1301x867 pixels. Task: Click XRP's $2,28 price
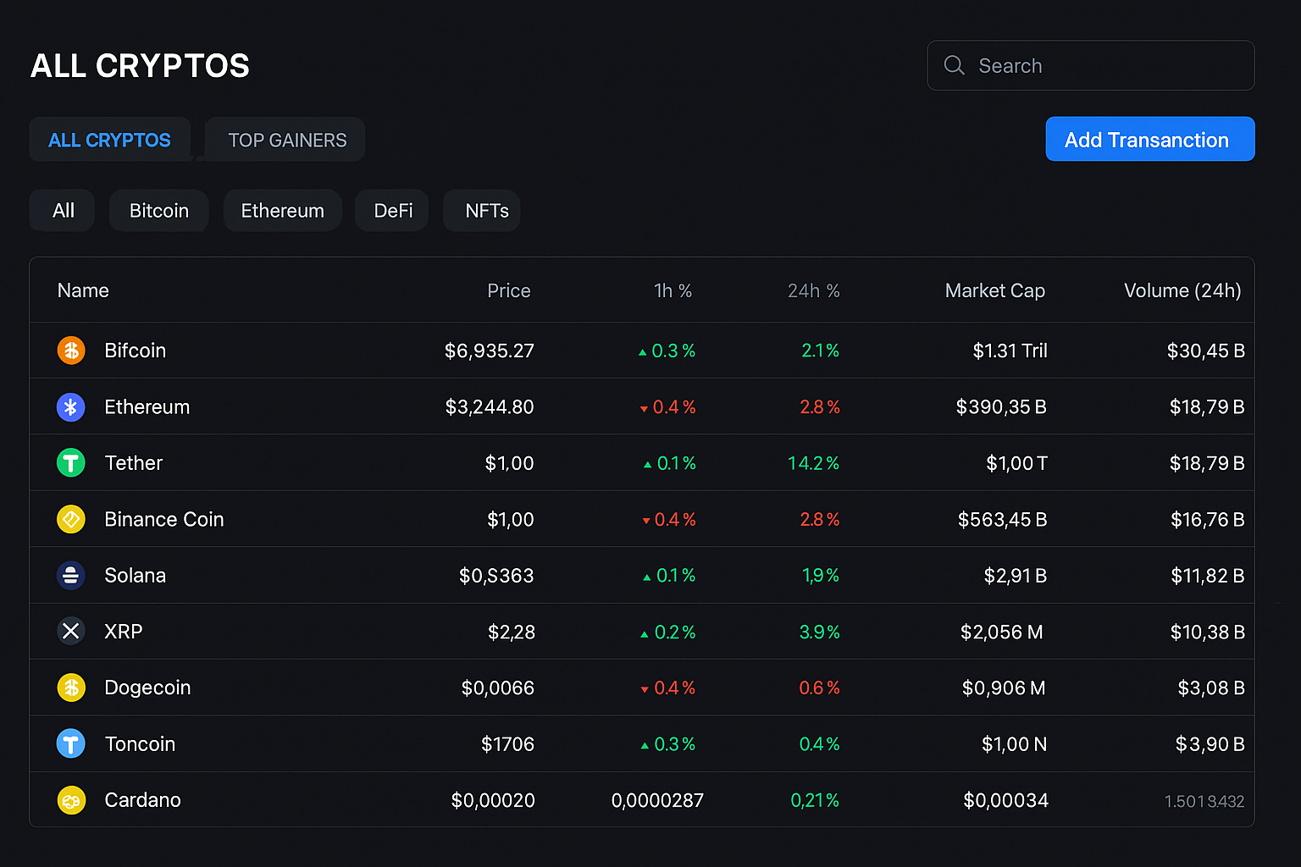click(x=511, y=632)
